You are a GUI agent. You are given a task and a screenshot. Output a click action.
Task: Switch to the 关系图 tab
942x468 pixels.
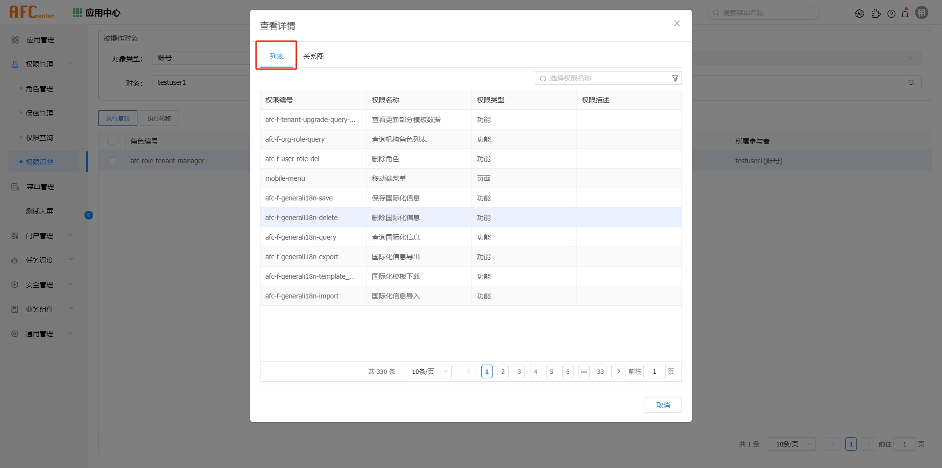click(x=314, y=56)
